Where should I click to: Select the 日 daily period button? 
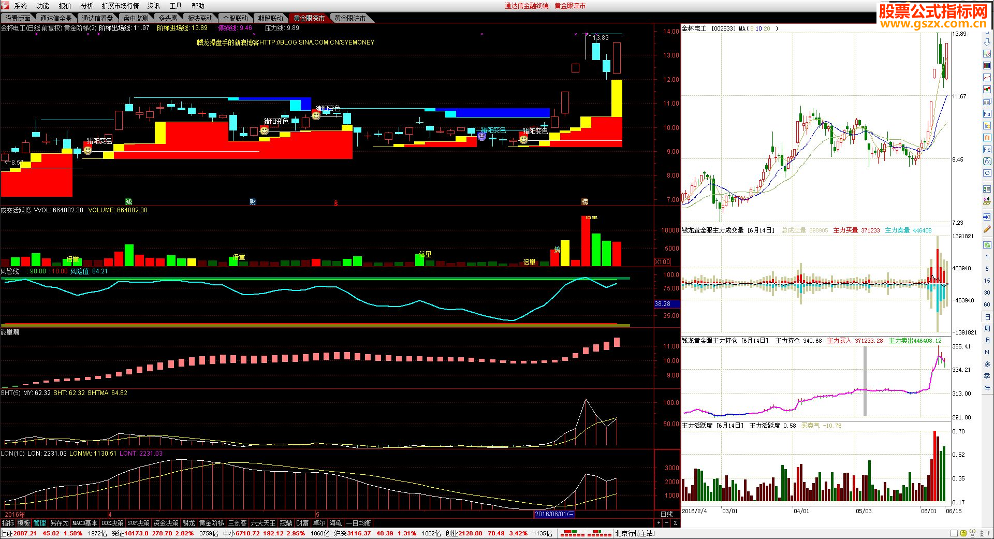(x=987, y=316)
